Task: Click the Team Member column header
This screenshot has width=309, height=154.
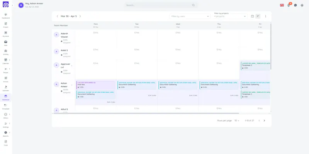Action: point(61,25)
